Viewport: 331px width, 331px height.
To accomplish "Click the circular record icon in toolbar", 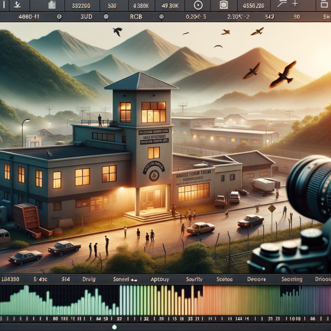I will click(x=198, y=5).
